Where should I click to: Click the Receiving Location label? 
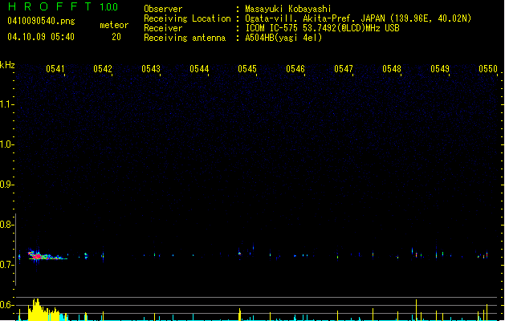tap(187, 18)
